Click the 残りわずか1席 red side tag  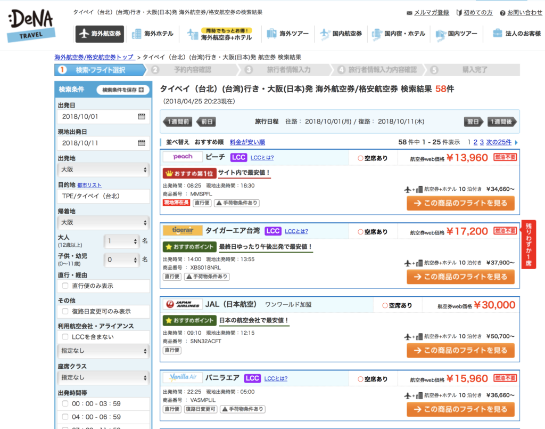pyautogui.click(x=529, y=244)
